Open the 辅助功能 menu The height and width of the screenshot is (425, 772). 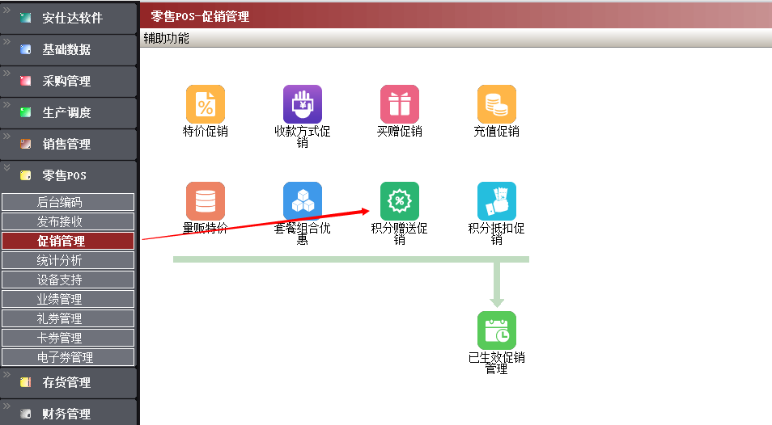[167, 38]
